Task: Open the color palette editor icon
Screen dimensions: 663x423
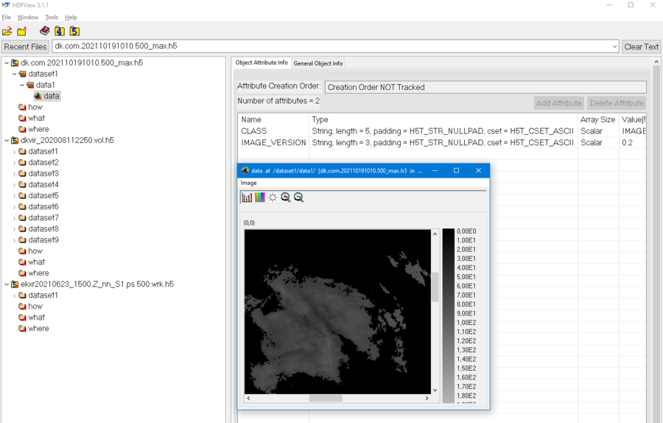Action: tap(260, 197)
